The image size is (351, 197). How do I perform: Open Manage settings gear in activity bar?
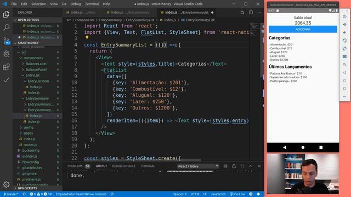(6, 184)
